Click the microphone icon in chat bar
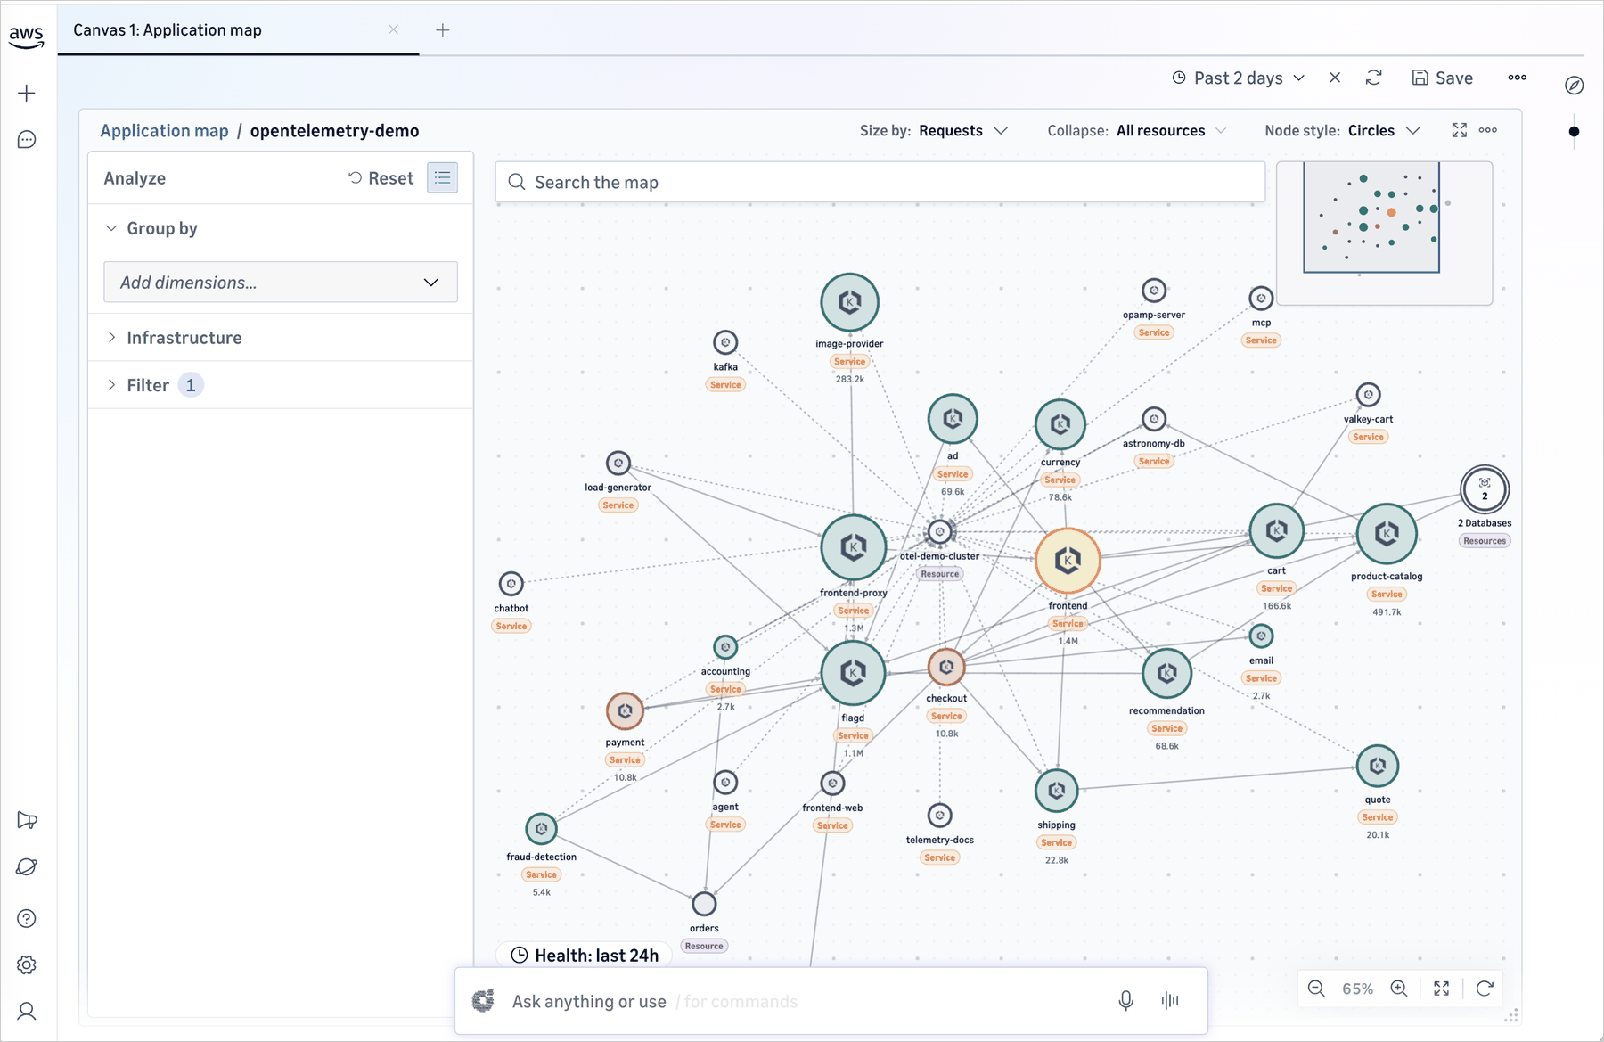This screenshot has height=1042, width=1604. tap(1125, 1001)
